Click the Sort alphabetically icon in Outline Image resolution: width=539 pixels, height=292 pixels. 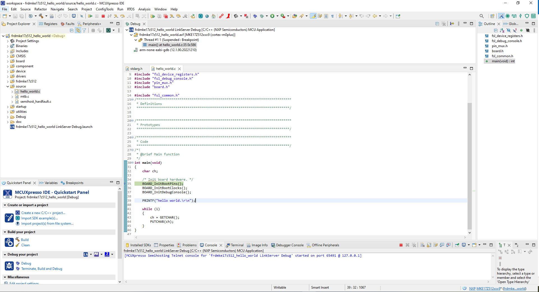502,30
